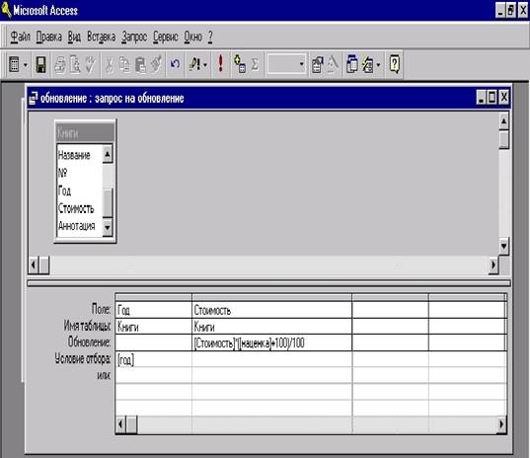The width and height of the screenshot is (530, 458).
Task: Click the Totals sigma icon
Action: click(256, 64)
